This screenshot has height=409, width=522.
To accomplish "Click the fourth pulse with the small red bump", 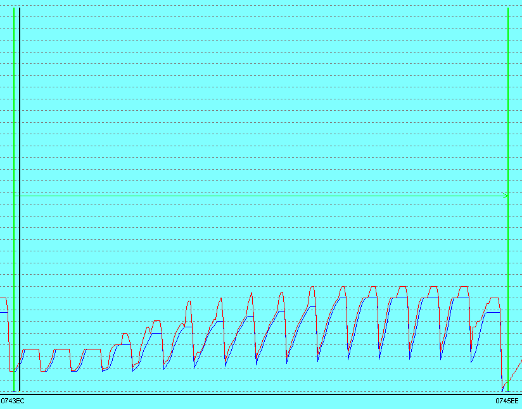I will click(x=125, y=334).
